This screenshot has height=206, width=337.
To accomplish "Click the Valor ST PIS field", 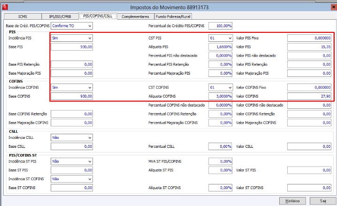I will pyautogui.click(x=309, y=170).
